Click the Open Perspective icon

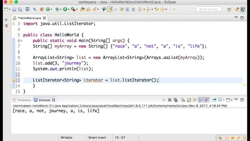229,9
